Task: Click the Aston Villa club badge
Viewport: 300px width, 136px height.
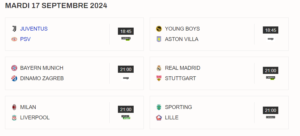Action: 159,39
